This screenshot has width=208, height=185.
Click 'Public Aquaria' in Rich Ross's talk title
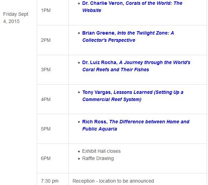(100, 129)
